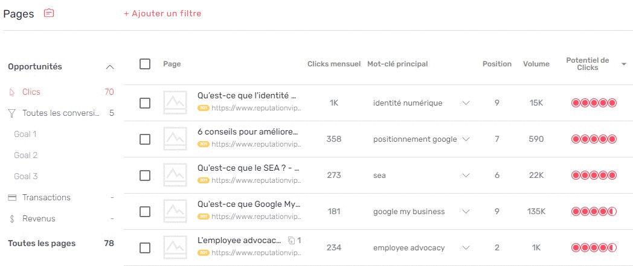Click the duplicate-pages icon on employee advocacy row
Image resolution: width=633 pixels, height=266 pixels.
[x=291, y=241]
